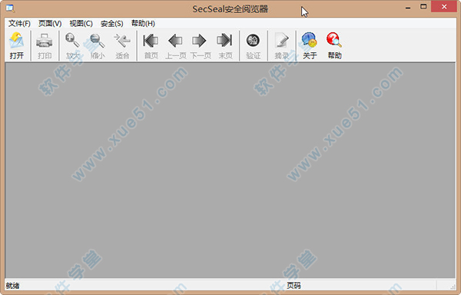
Task: Close the SecSeal安全阅览器 window
Action: pos(444,6)
